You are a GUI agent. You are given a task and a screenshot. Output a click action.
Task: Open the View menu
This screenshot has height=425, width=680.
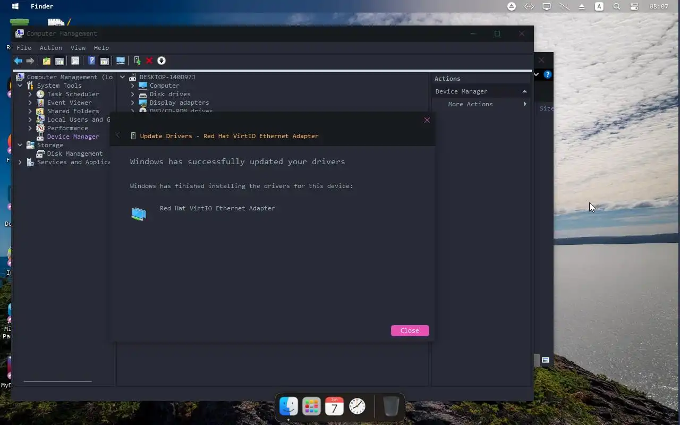(x=78, y=48)
